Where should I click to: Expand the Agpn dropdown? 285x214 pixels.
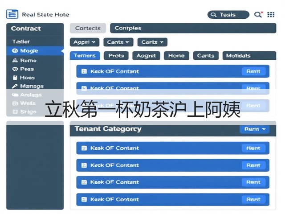(x=85, y=42)
